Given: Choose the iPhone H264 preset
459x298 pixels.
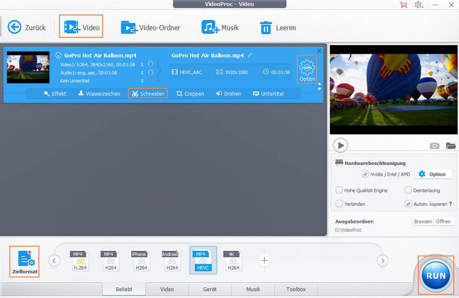Looking at the screenshot, I should coord(141,260).
